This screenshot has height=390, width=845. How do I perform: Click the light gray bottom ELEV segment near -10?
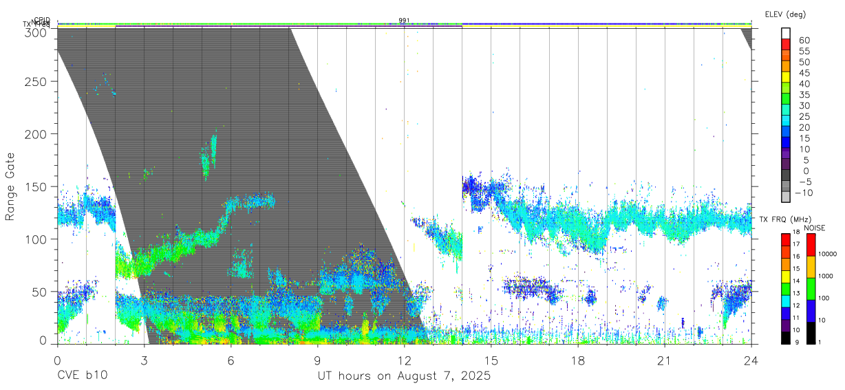787,197
